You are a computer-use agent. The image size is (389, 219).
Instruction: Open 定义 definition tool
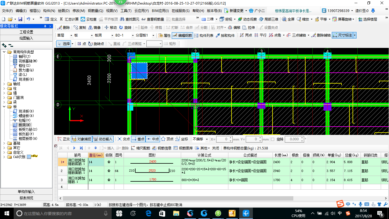click(x=51, y=19)
